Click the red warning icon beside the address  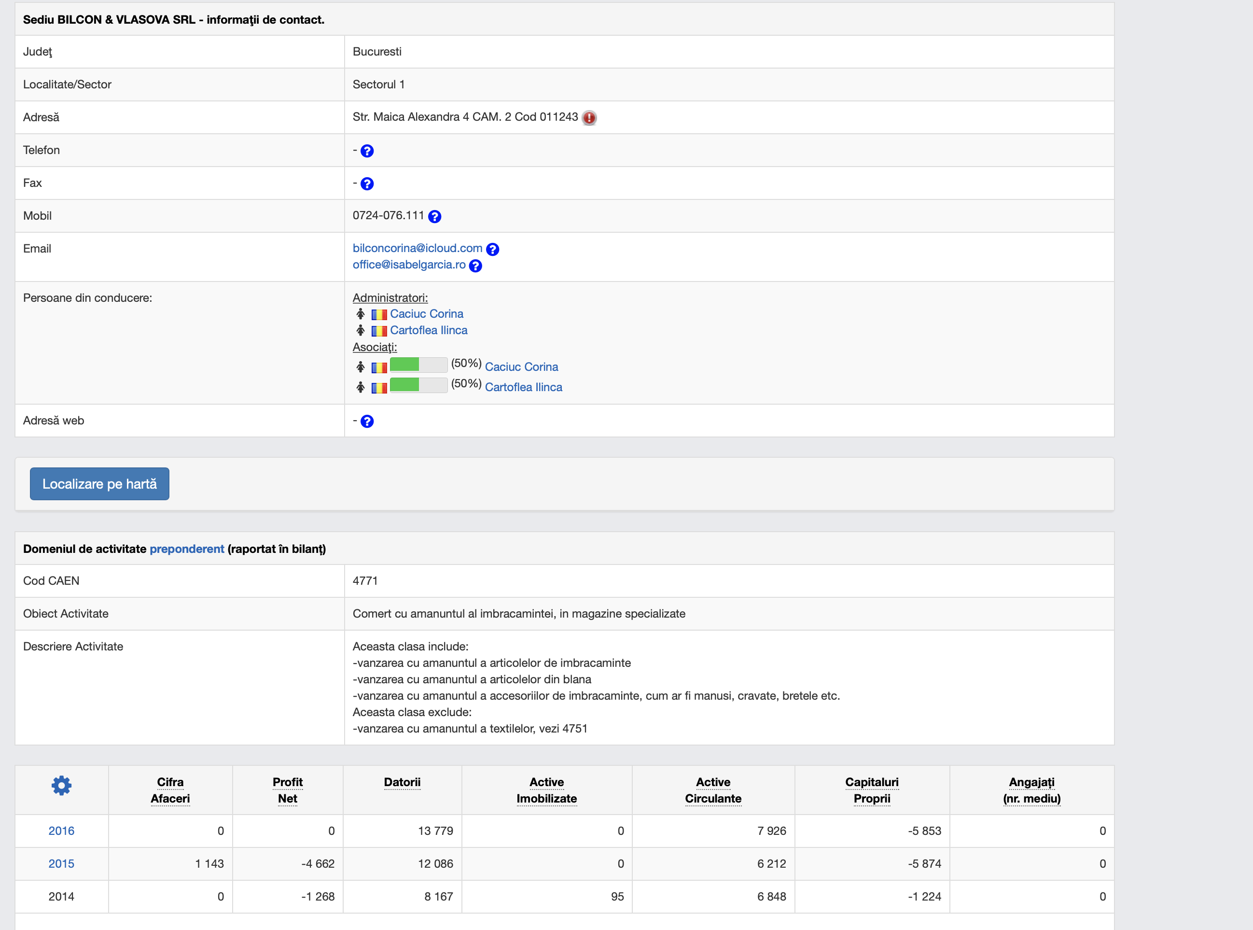coord(589,118)
